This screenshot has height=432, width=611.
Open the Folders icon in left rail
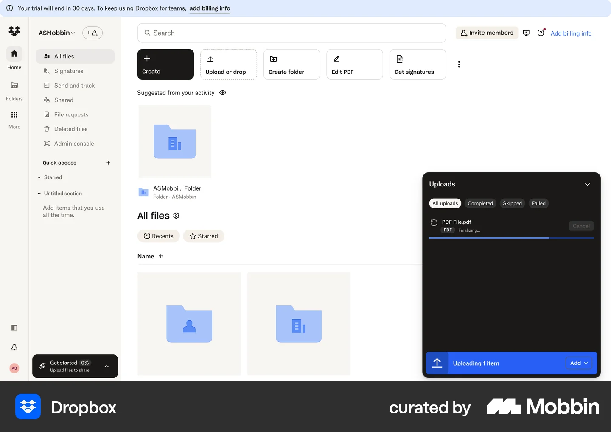click(14, 85)
